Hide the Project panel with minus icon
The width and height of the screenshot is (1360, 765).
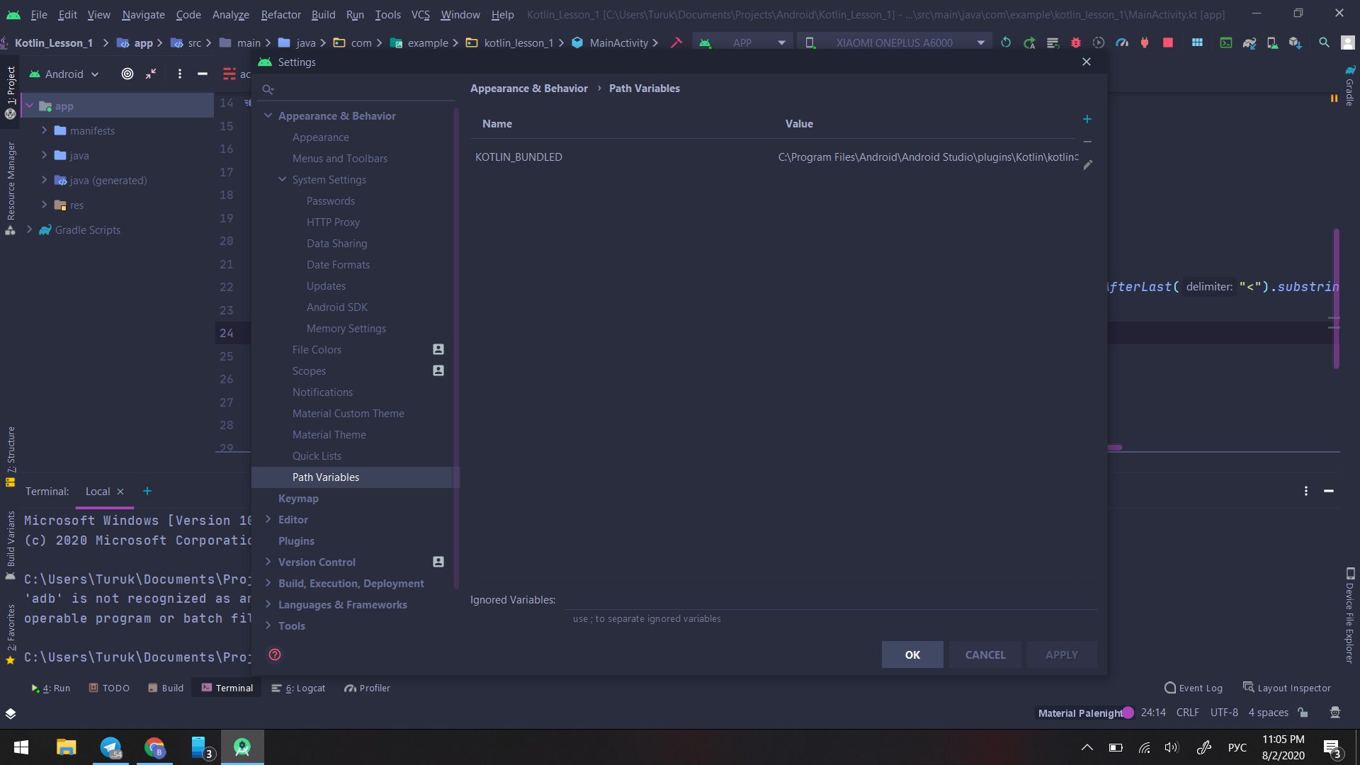tap(203, 74)
